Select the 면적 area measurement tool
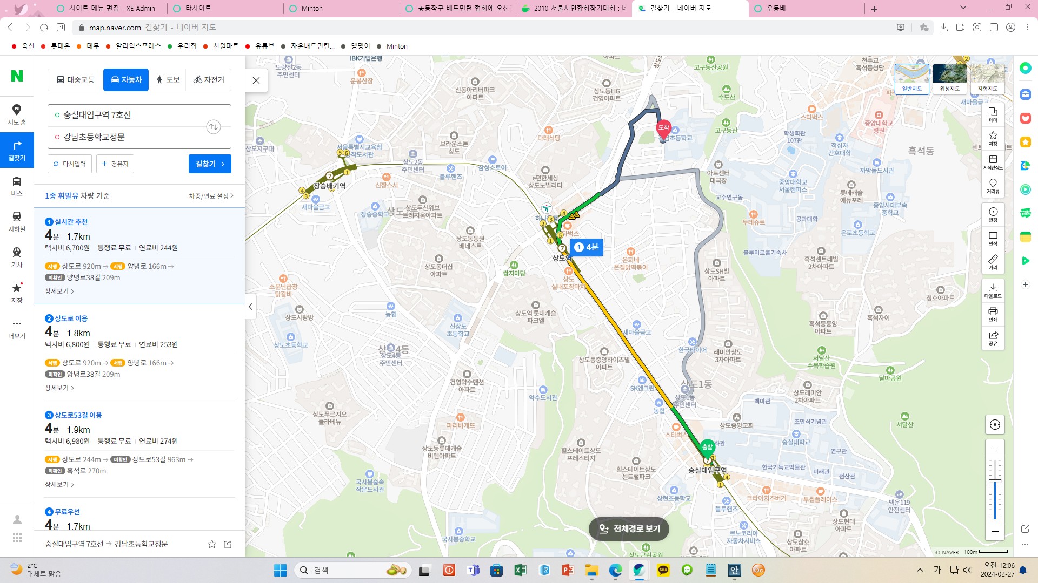This screenshot has width=1038, height=583. [993, 238]
